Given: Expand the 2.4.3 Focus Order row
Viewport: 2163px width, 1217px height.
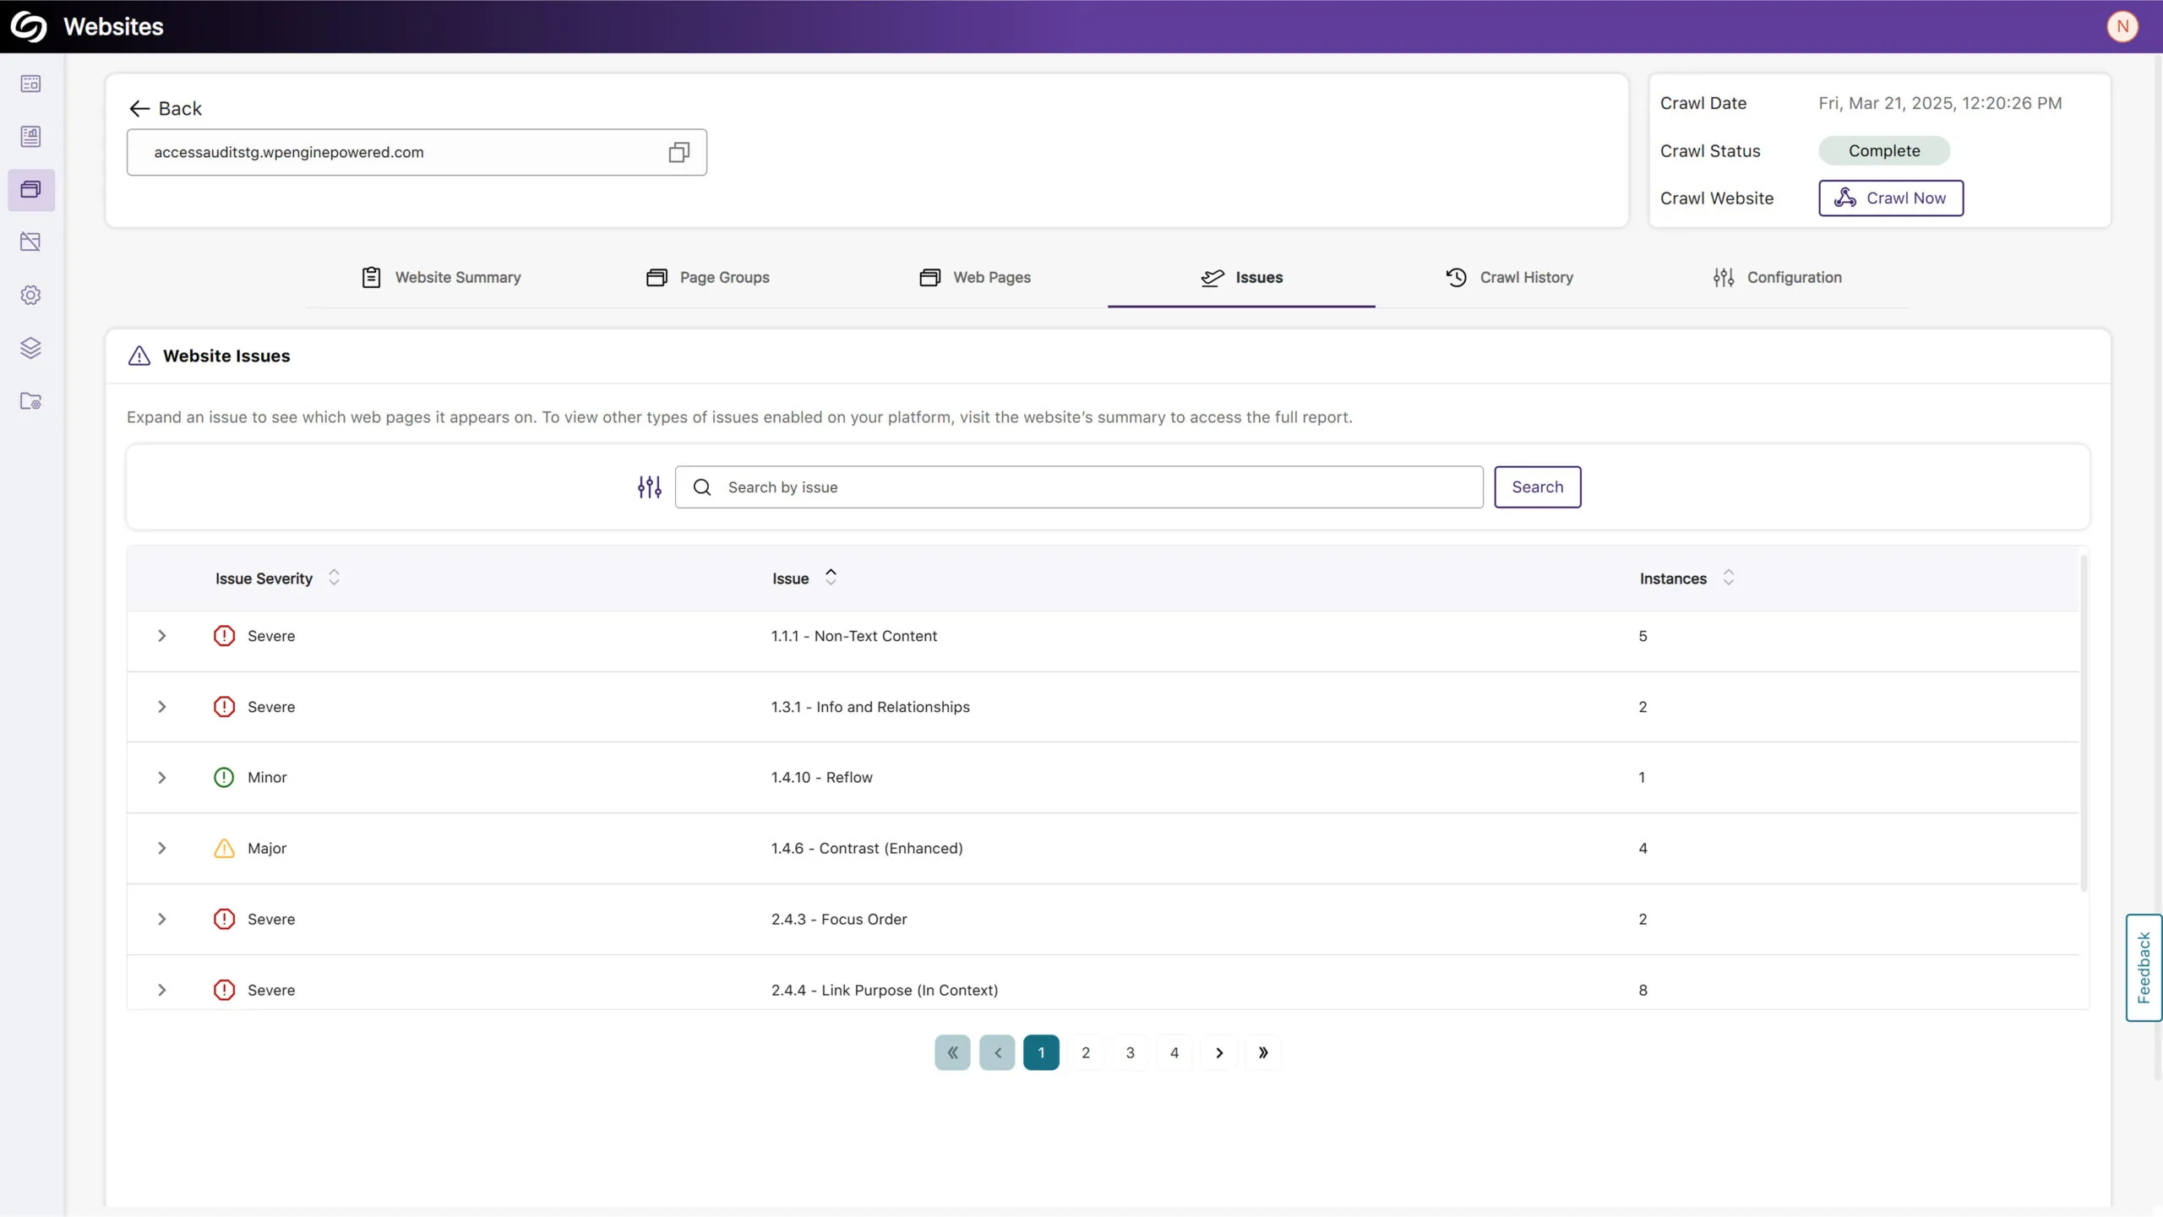Looking at the screenshot, I should point(161,919).
